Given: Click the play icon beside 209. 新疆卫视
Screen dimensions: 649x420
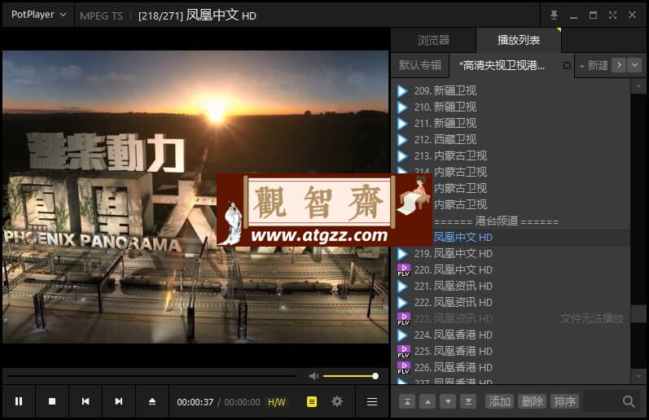Looking at the screenshot, I should coord(402,90).
